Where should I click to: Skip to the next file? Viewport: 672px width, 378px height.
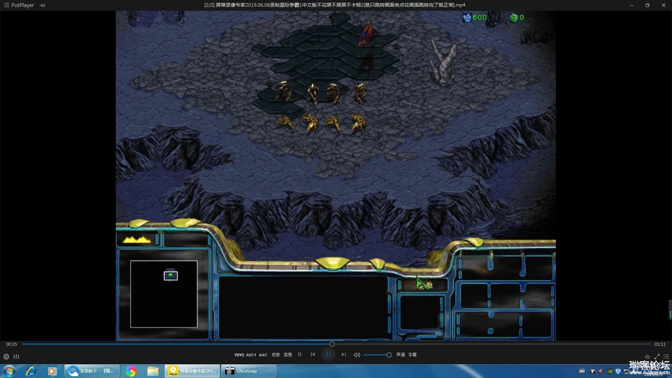[x=344, y=355]
